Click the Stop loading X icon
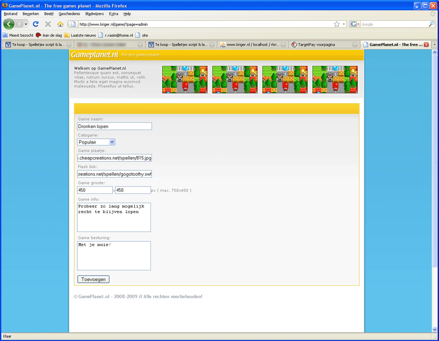Screen dimensions: 439x341 (x=48, y=24)
